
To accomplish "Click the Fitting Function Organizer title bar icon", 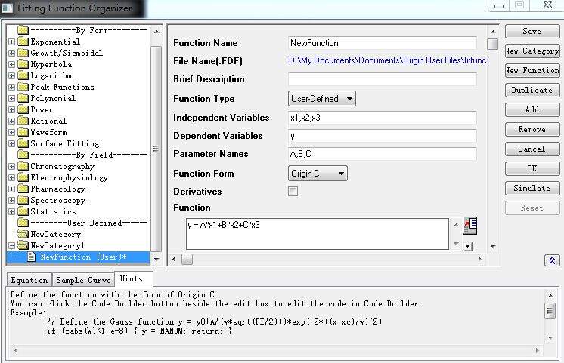I will (x=7, y=8).
